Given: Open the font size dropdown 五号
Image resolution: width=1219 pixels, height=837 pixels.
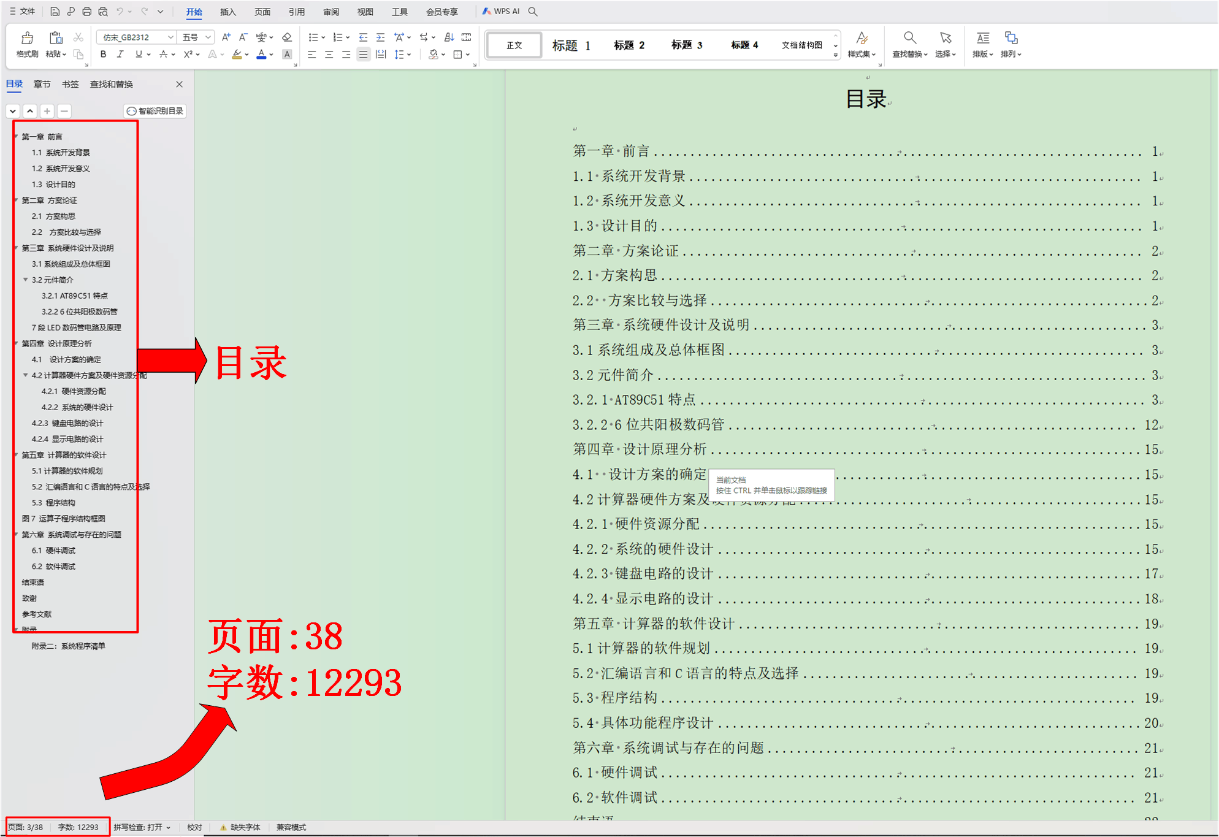Looking at the screenshot, I should click(x=208, y=37).
